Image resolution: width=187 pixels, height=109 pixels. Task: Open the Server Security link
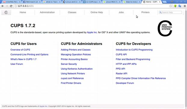(x=69, y=64)
